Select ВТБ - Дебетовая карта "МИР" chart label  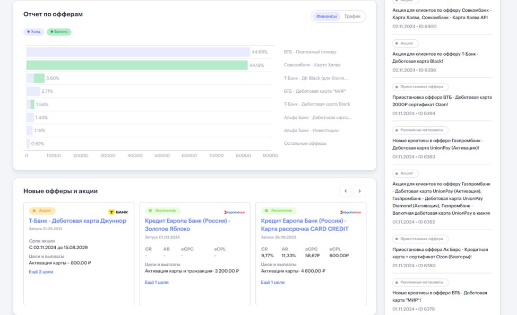pos(315,91)
